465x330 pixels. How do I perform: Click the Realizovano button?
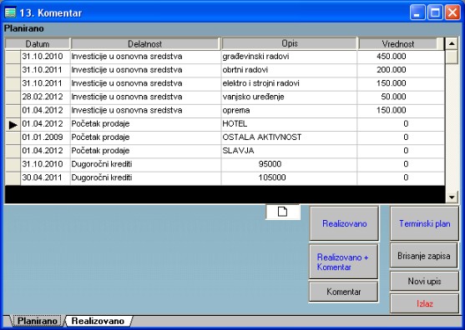tap(344, 223)
